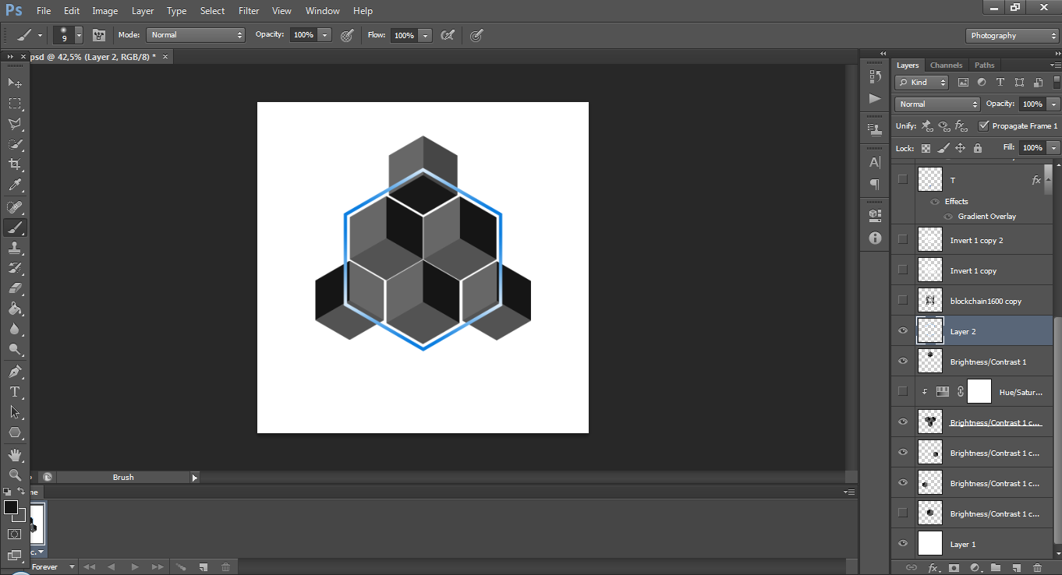Select the History Brush tool
Screen dimensions: 1062x575
[14, 268]
